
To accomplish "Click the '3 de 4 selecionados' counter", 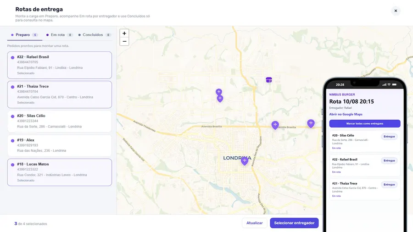I will pyautogui.click(x=31, y=224).
